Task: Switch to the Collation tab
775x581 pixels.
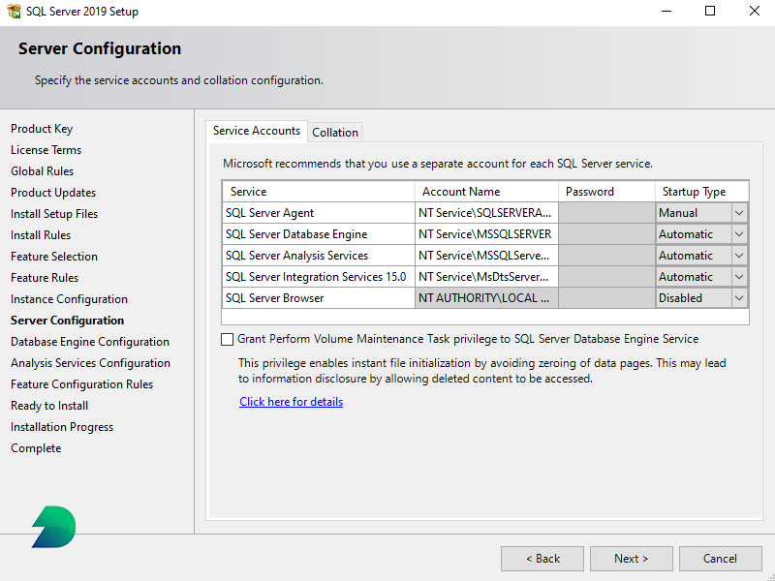Action: click(x=335, y=132)
